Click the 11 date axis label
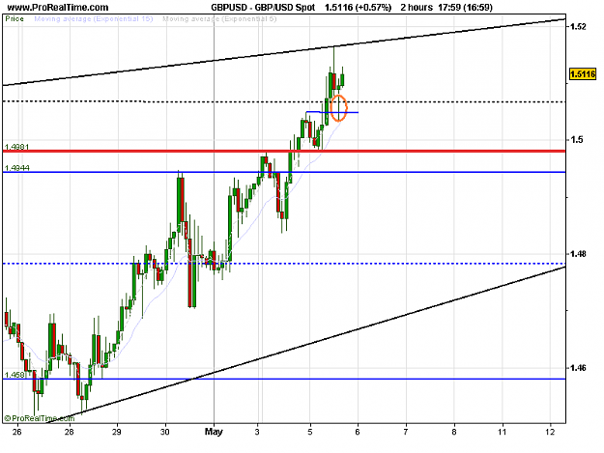 502,432
